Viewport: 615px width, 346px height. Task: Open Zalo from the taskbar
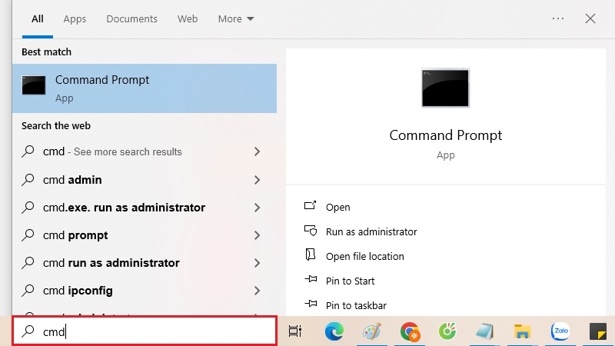pyautogui.click(x=560, y=331)
